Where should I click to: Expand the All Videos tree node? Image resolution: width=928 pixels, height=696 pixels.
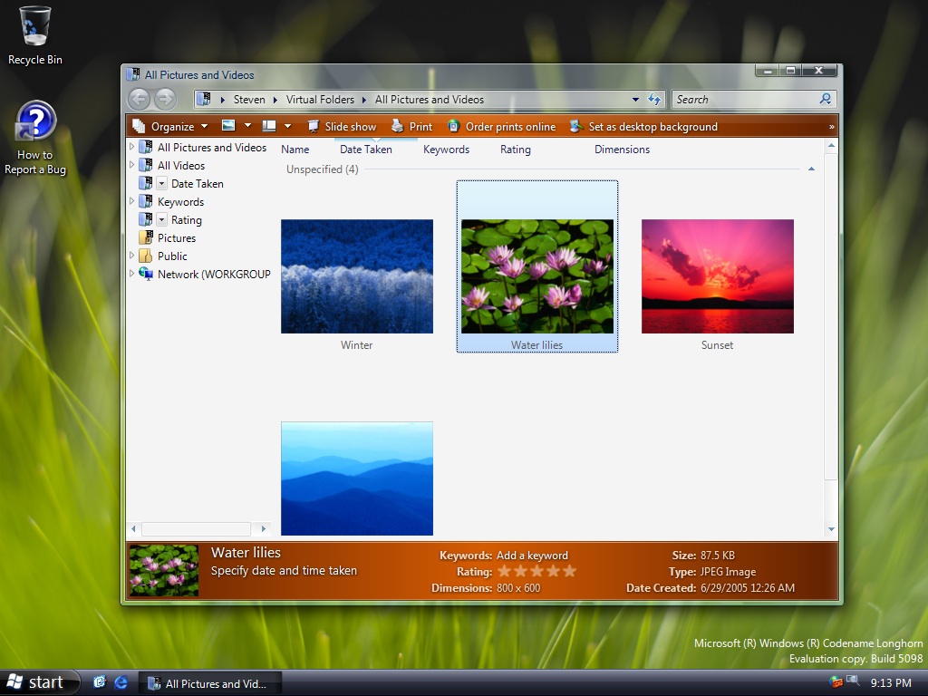pyautogui.click(x=132, y=165)
